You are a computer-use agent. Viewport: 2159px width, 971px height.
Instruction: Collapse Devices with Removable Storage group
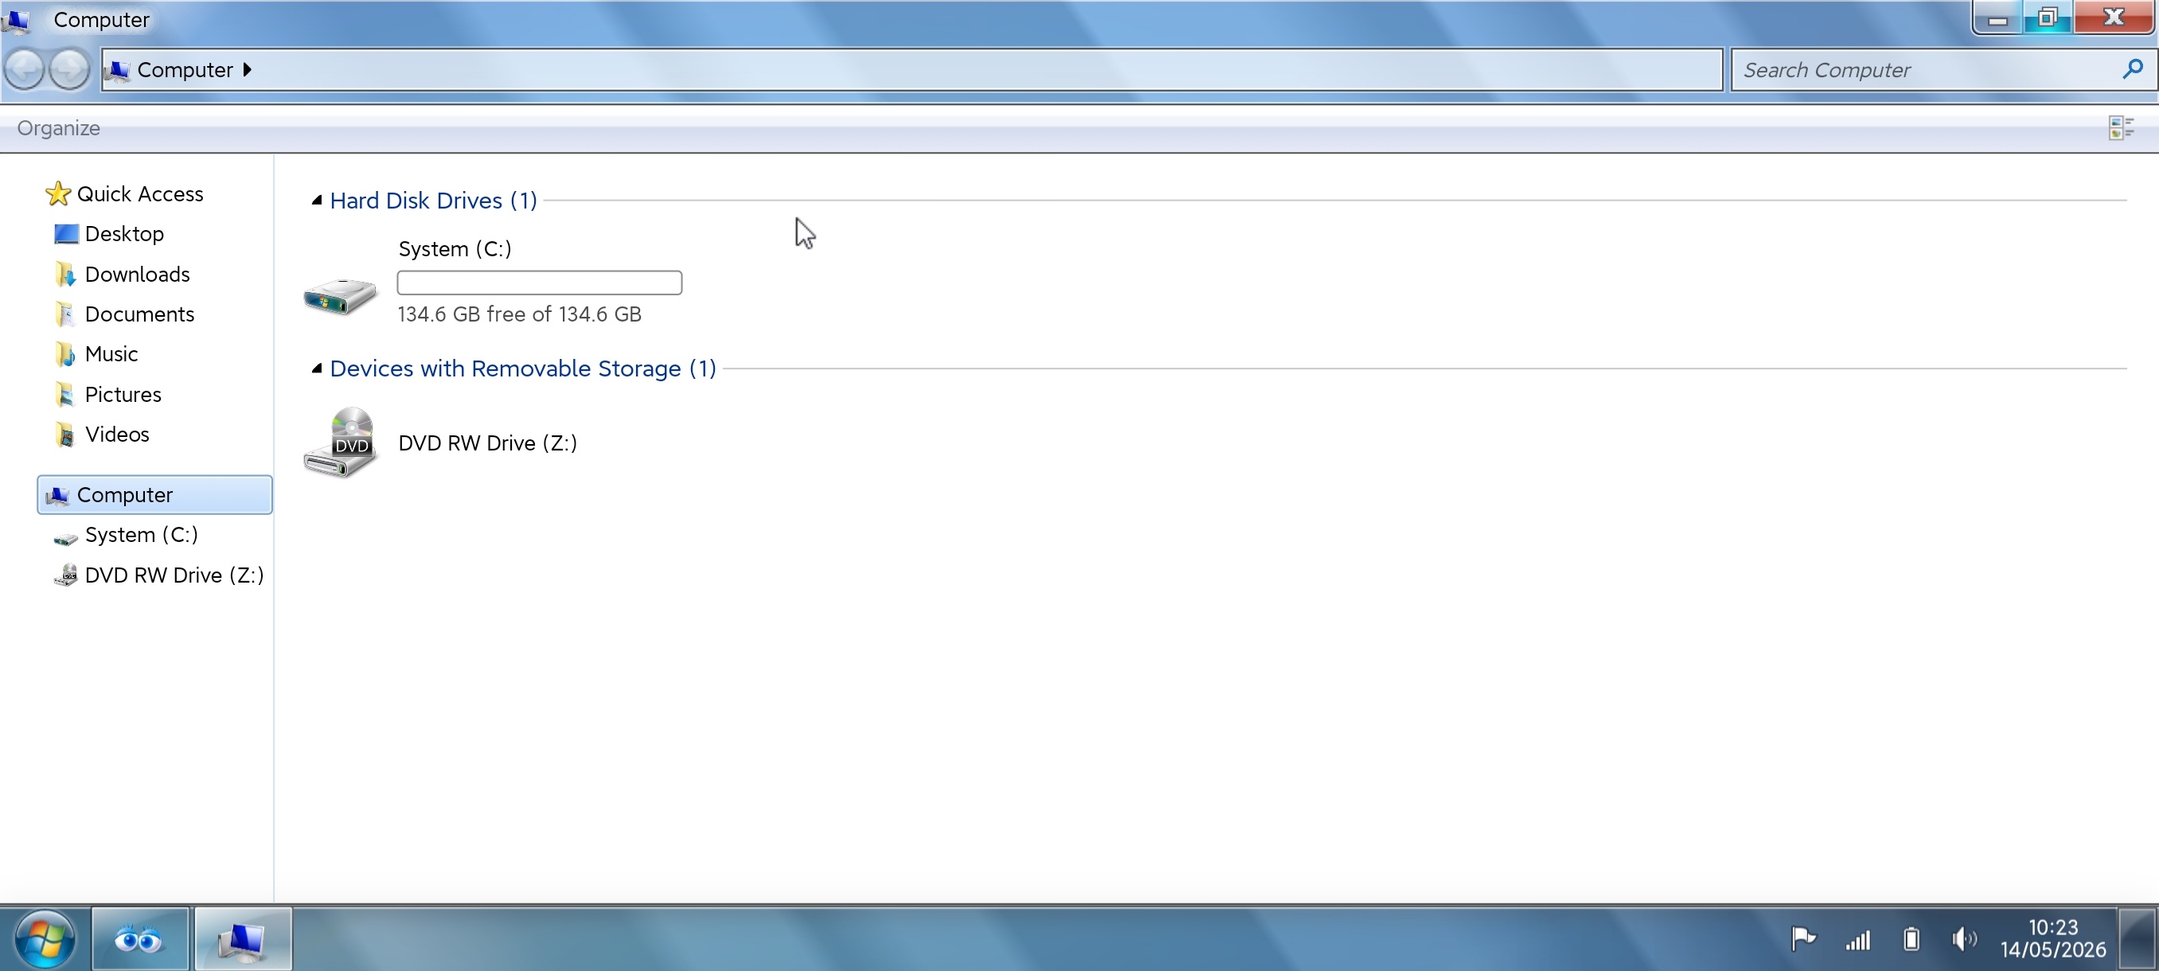point(317,369)
